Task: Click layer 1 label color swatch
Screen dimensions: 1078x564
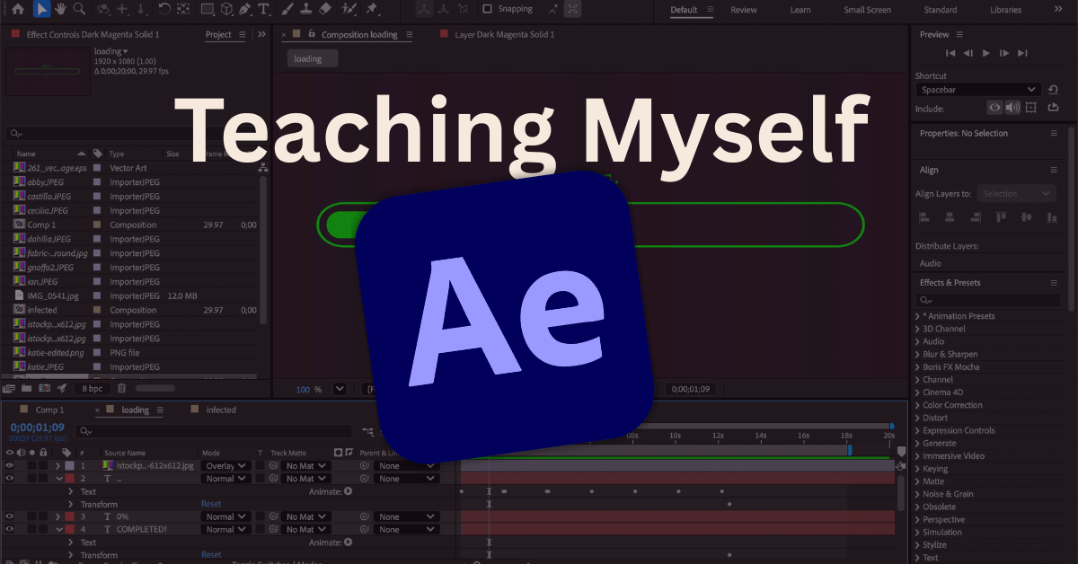Action: point(70,466)
